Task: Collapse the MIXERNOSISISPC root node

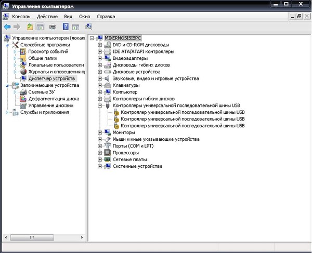Action: (92, 38)
